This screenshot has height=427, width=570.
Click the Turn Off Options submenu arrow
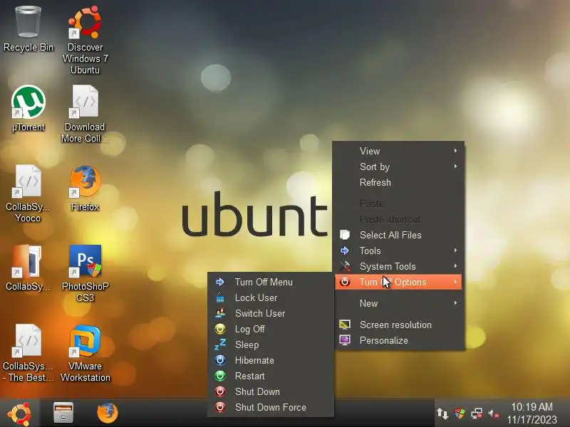(x=455, y=282)
